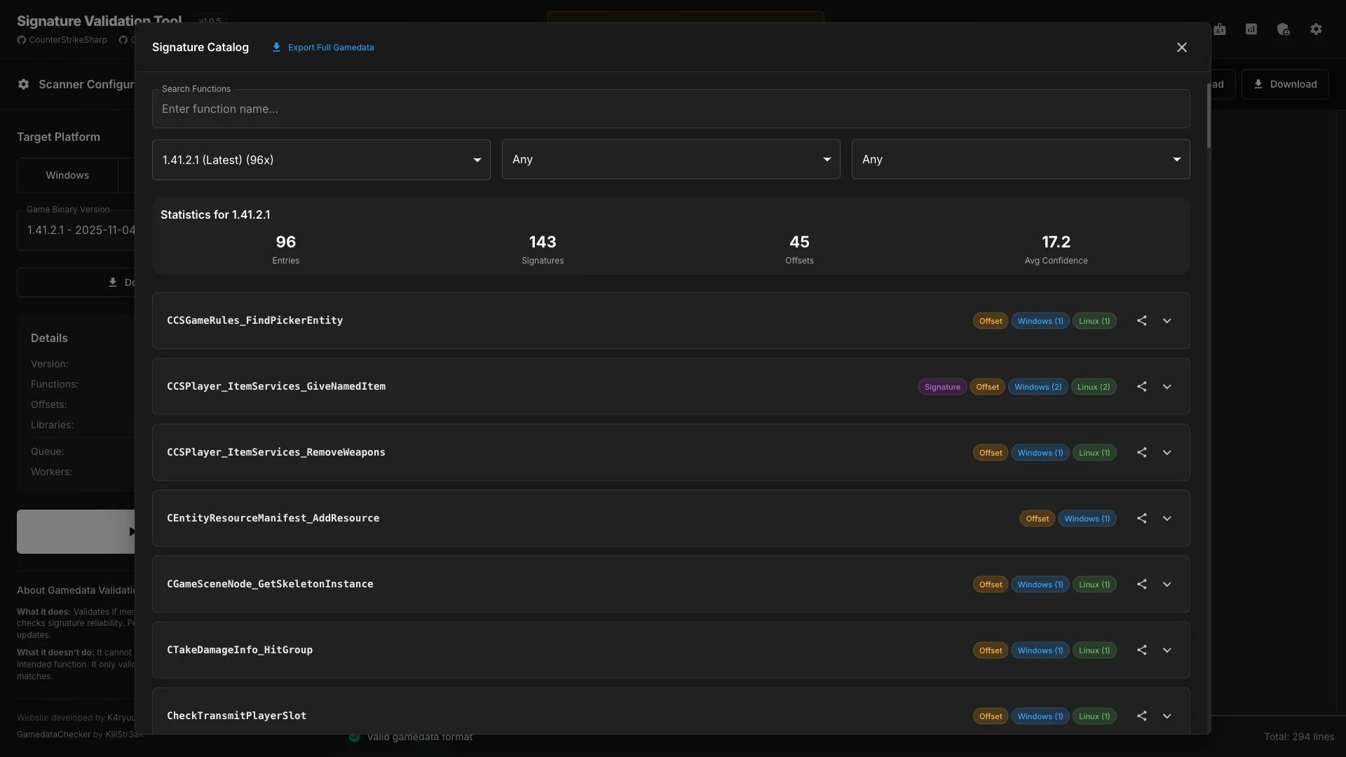The height and width of the screenshot is (757, 1346).
Task: Click Linux (2) tag on GiveNamedItem row
Action: pyautogui.click(x=1094, y=387)
